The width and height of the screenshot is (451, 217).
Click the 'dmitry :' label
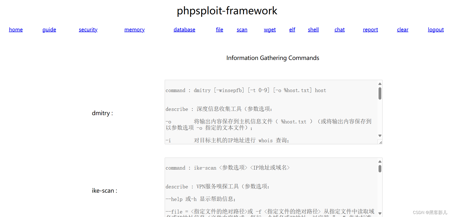[x=102, y=113]
